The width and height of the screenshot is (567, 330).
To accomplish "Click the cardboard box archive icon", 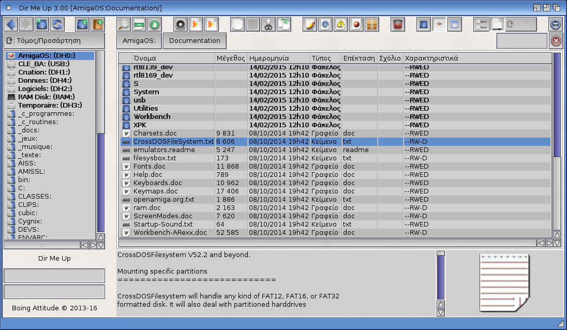I will [x=372, y=24].
